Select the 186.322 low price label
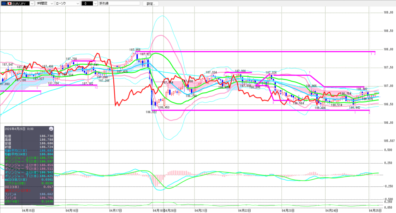 click(x=151, y=112)
